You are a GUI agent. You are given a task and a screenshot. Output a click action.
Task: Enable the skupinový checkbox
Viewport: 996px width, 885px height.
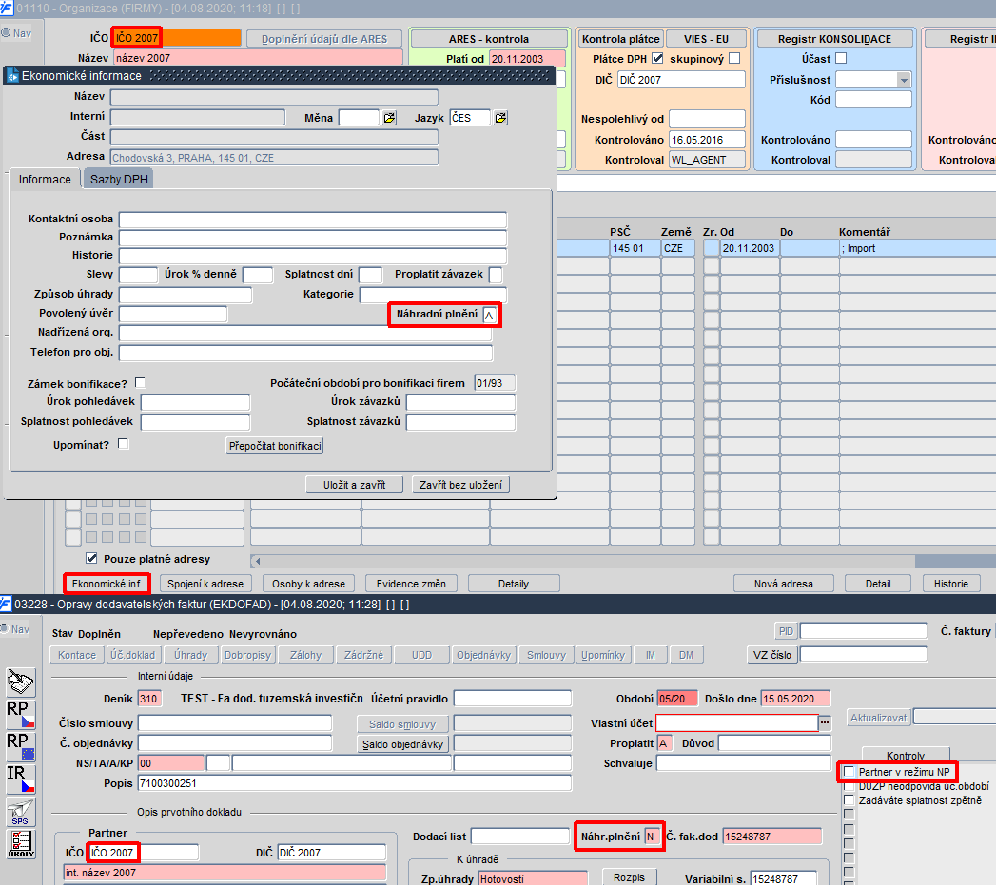(734, 58)
